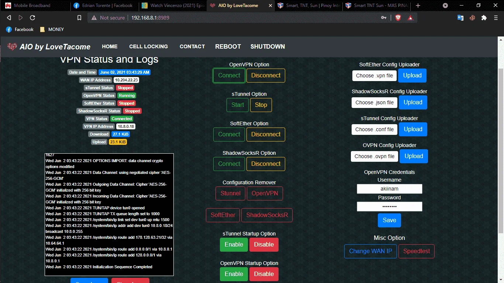Click SoftEther Disconnect button
This screenshot has width=504, height=283.
point(266,134)
